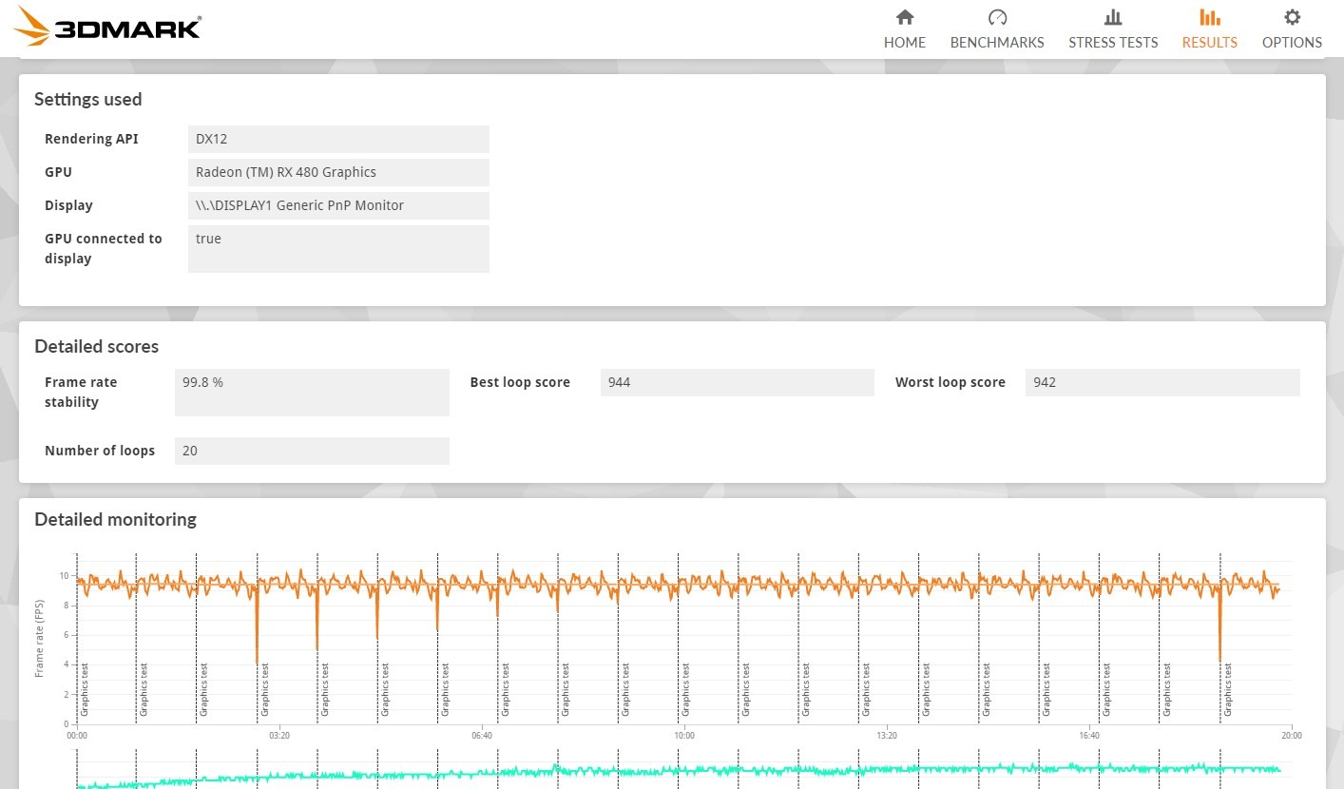Viewport: 1344px width, 789px height.
Task: Click the Worst loop score label
Action: pyautogui.click(x=950, y=382)
